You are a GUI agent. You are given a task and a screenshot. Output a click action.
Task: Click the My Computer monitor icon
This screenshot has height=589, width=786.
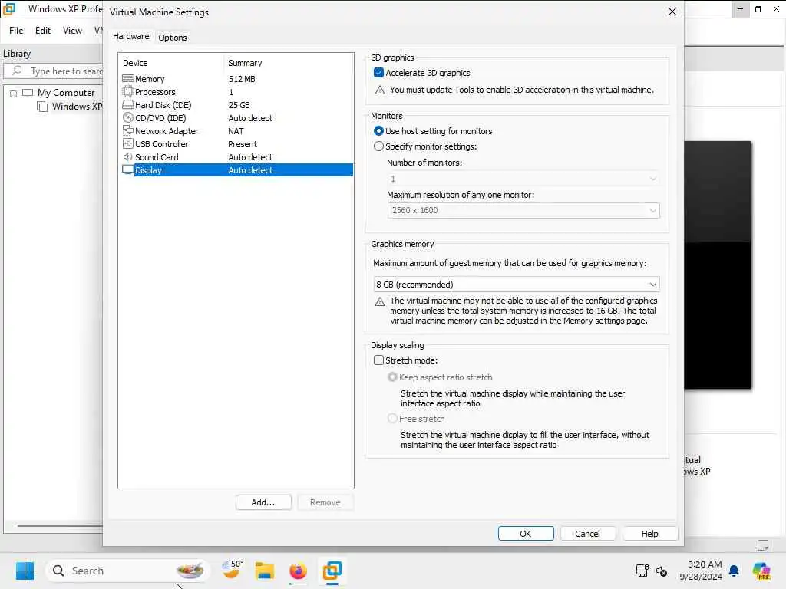(x=28, y=93)
